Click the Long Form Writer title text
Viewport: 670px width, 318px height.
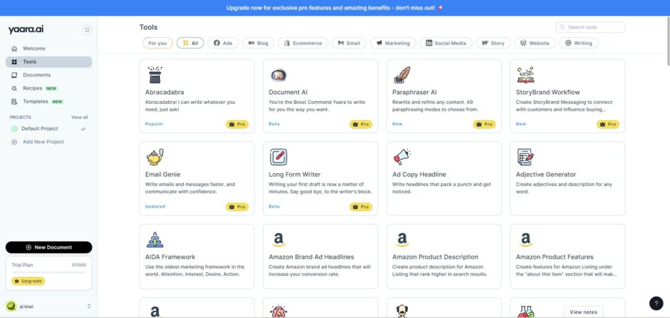(x=294, y=174)
